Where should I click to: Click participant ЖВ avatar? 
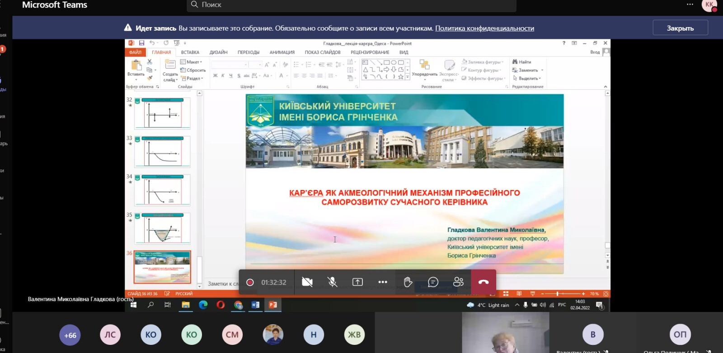[354, 335]
